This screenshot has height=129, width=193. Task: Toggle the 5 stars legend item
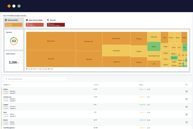click(51, 69)
